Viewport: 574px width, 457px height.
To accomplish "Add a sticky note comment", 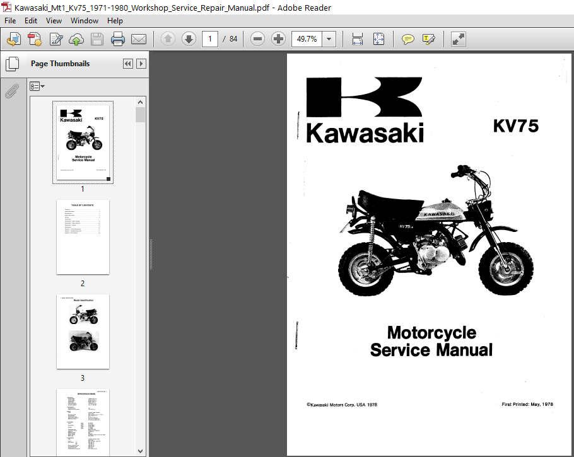I will click(x=408, y=39).
